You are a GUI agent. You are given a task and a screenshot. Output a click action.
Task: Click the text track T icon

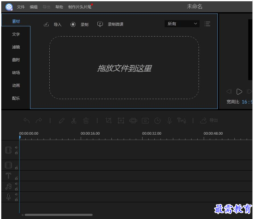[8, 176]
